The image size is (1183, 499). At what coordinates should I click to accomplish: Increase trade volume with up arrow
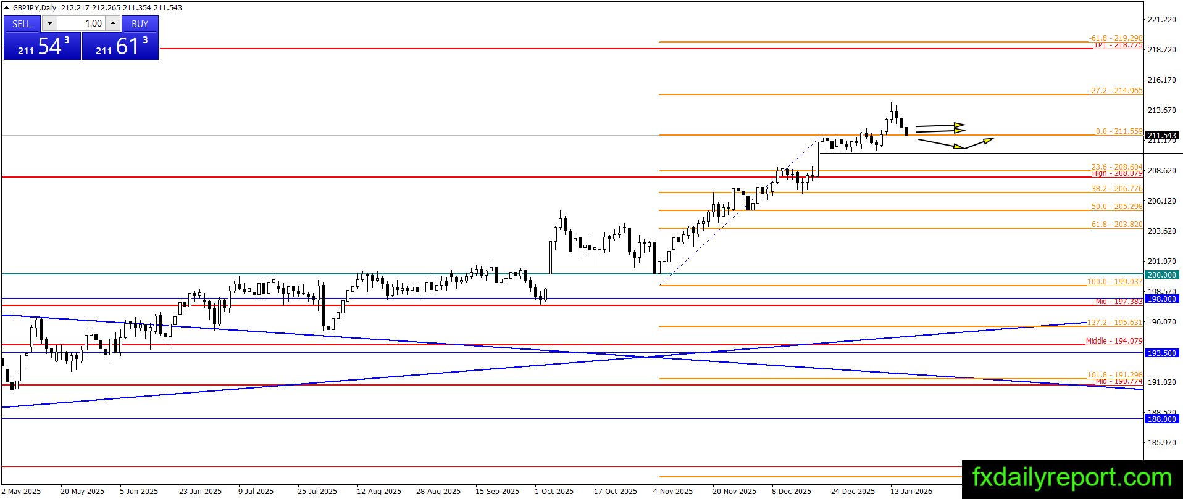click(113, 23)
